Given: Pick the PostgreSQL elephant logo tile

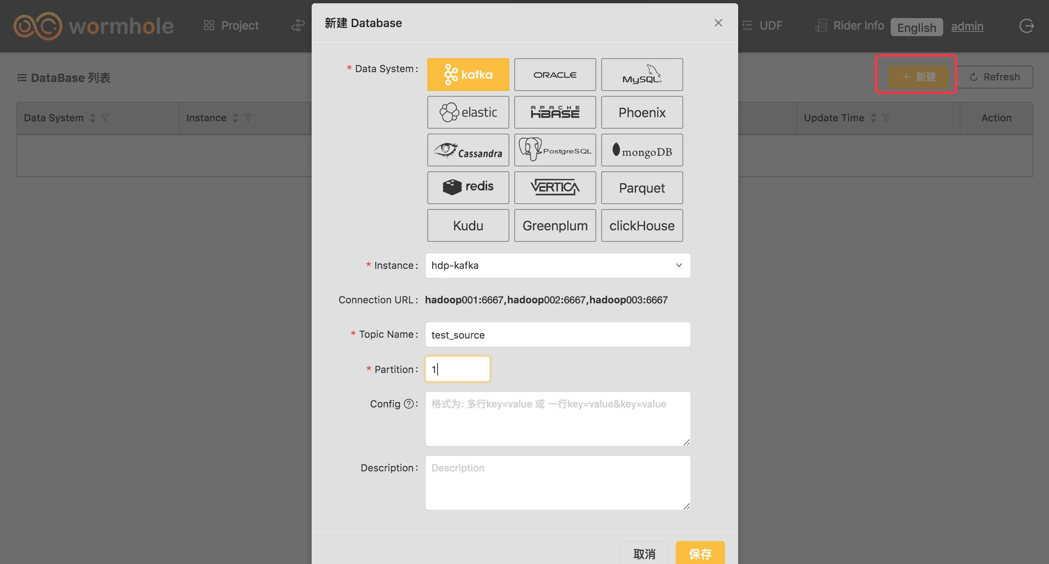Looking at the screenshot, I should (555, 150).
